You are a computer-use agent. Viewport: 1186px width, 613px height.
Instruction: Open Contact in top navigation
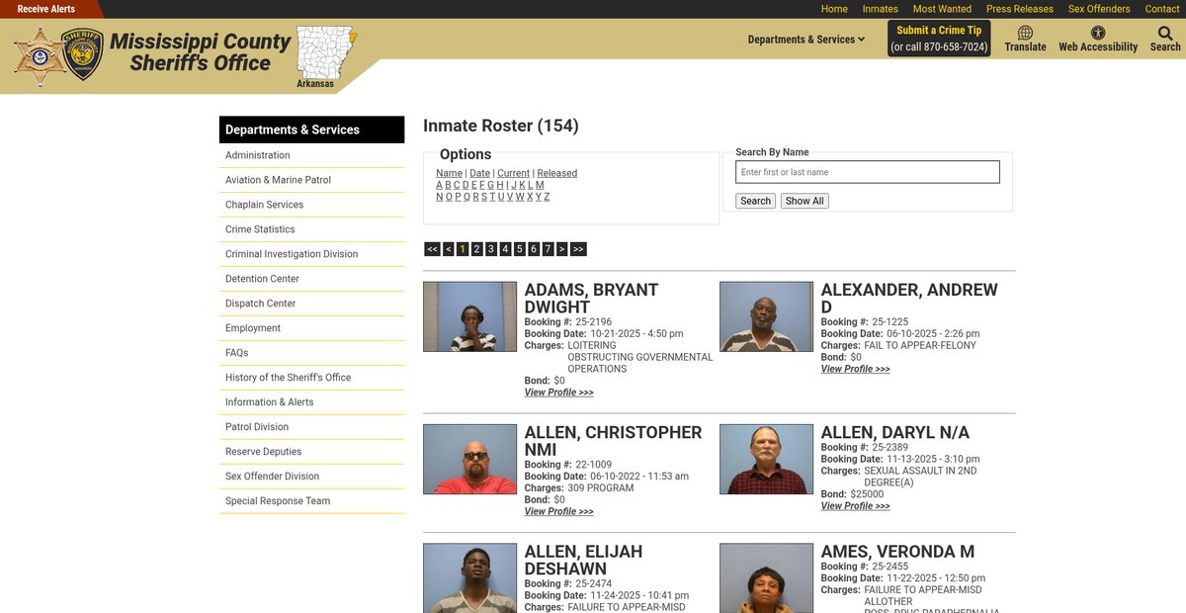pyautogui.click(x=1162, y=9)
